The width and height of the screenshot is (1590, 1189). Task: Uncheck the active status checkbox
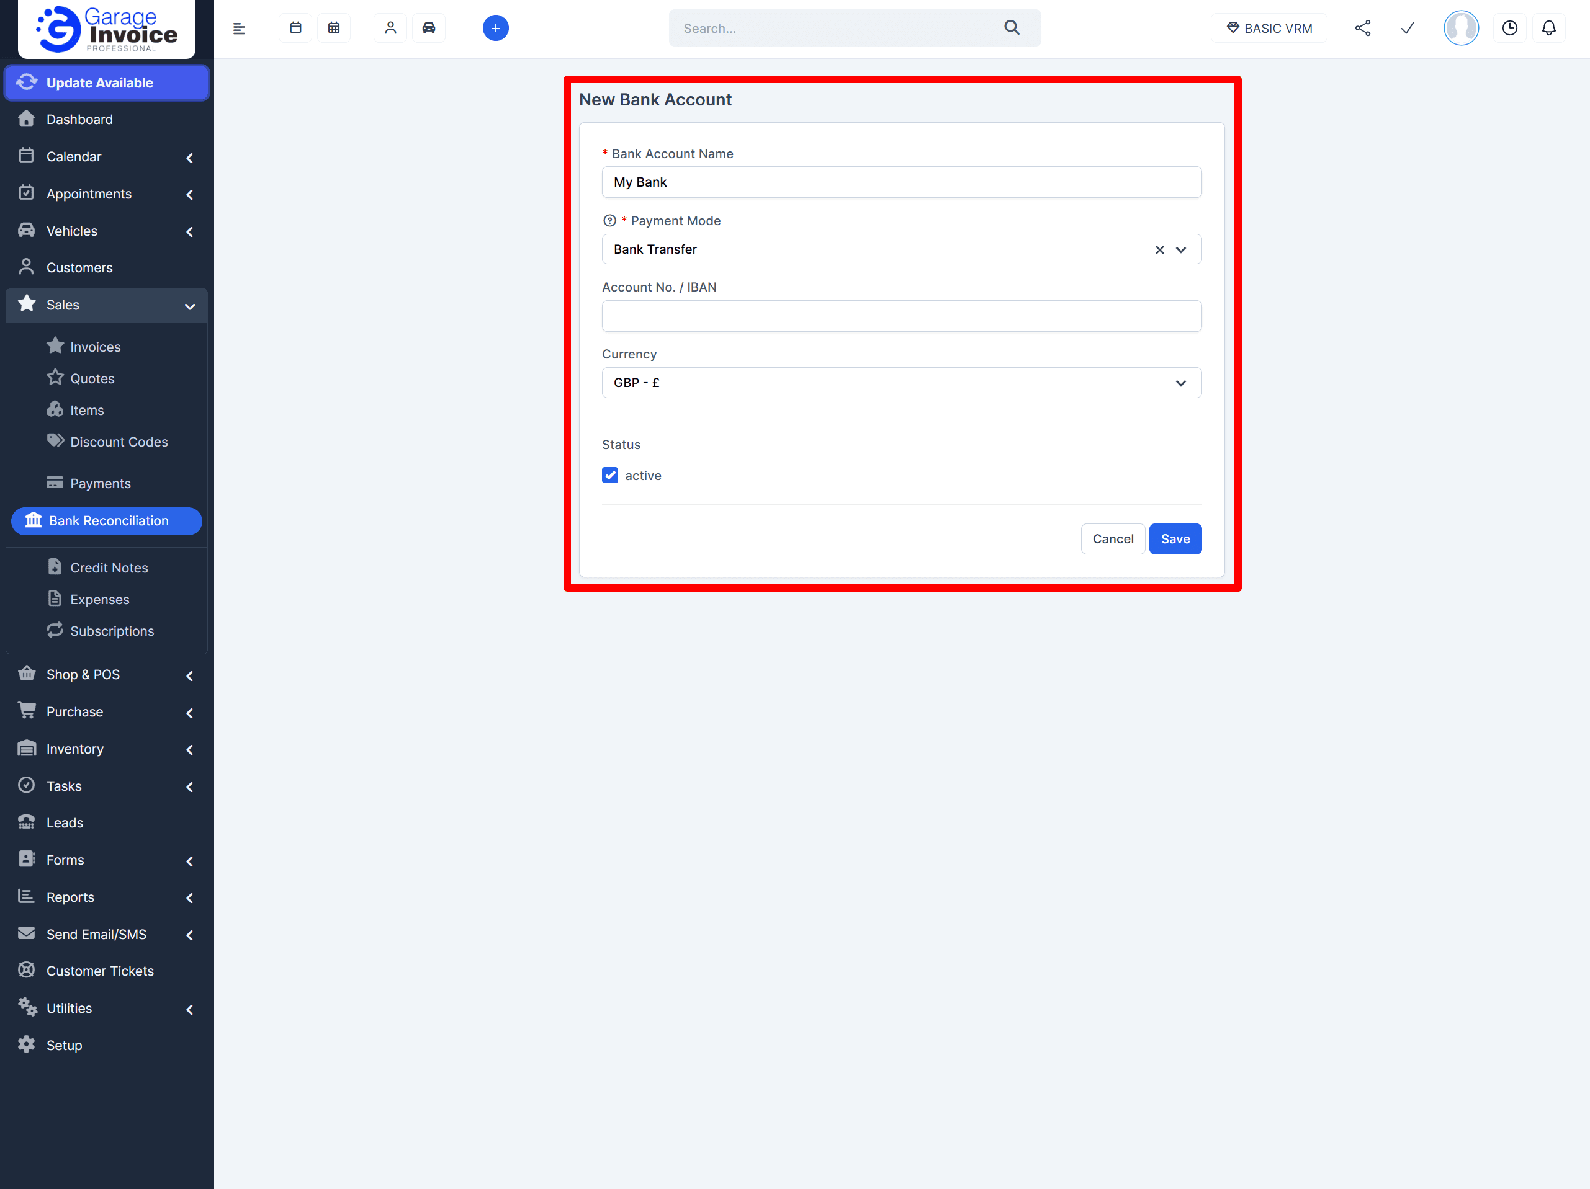point(610,476)
